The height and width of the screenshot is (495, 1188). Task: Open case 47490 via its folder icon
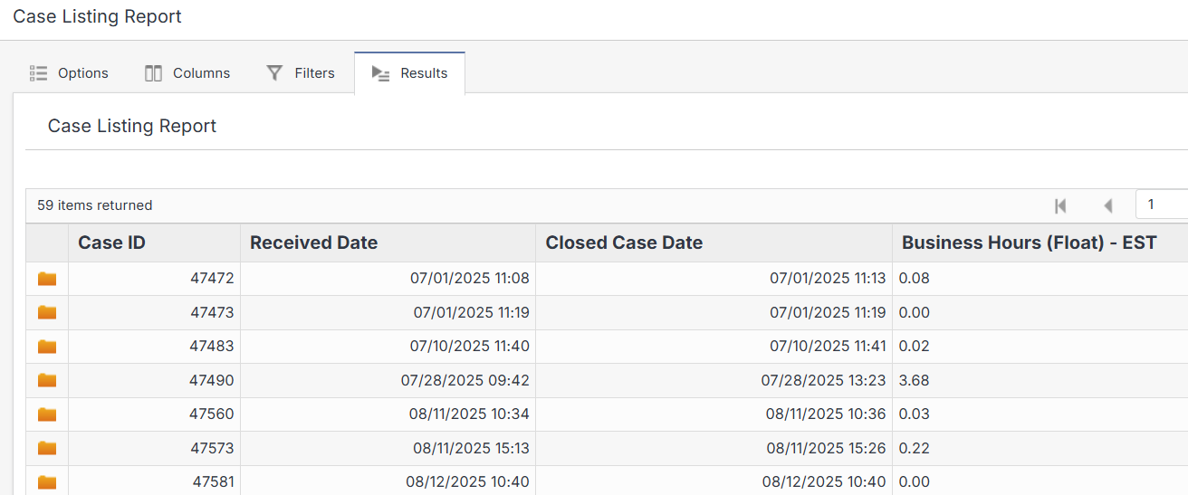[x=47, y=380]
